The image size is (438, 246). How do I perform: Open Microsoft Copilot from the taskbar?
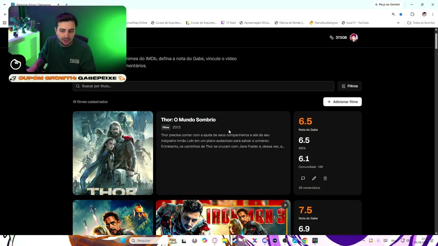tap(205, 241)
